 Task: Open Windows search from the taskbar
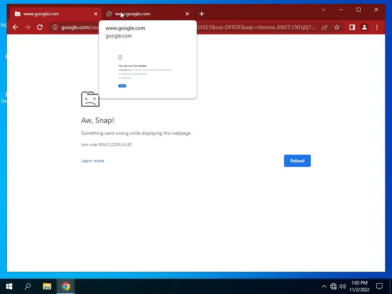pyautogui.click(x=28, y=286)
